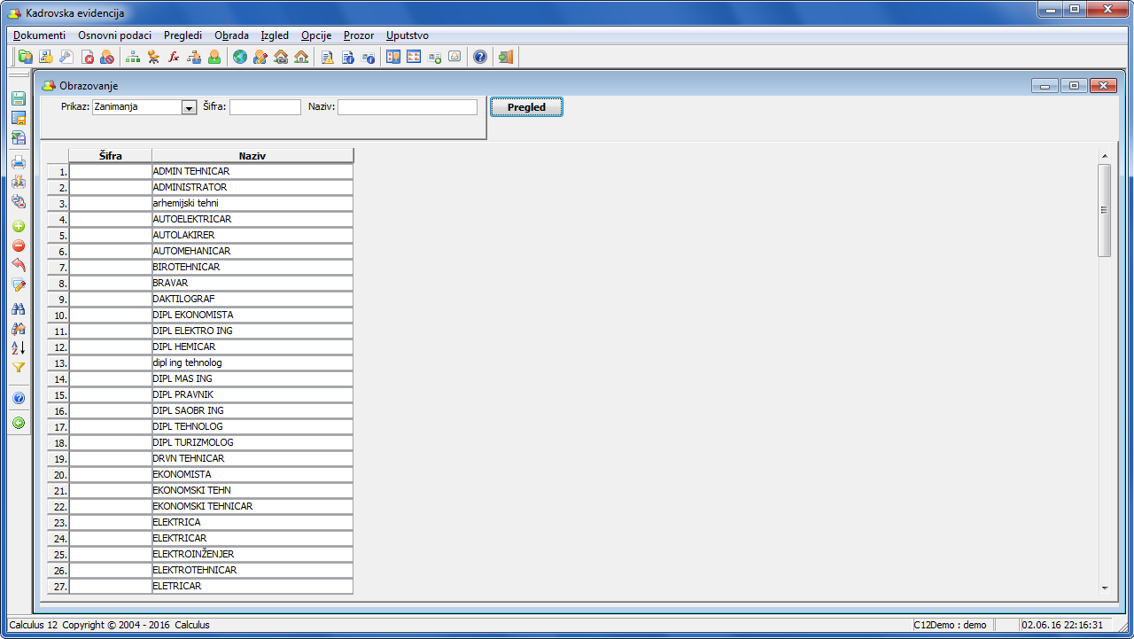Click the Naziv column header
Screen dimensions: 1134x639
252,156
